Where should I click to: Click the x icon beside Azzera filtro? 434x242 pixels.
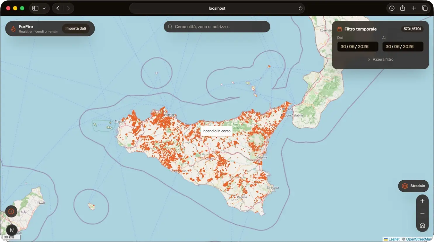click(x=369, y=60)
